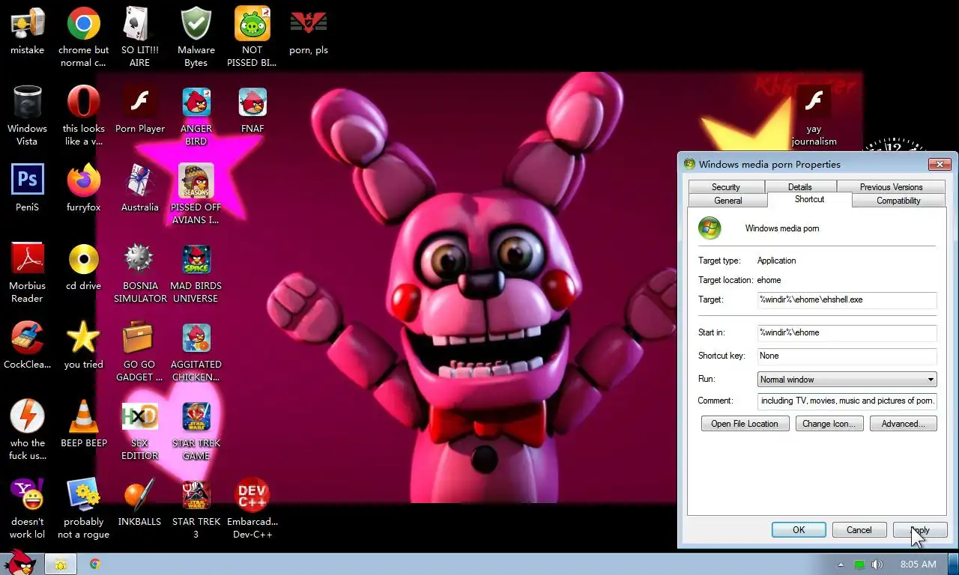Open the 'chrome but normal' Chrome desktop icon
The image size is (959, 575).
(x=84, y=36)
